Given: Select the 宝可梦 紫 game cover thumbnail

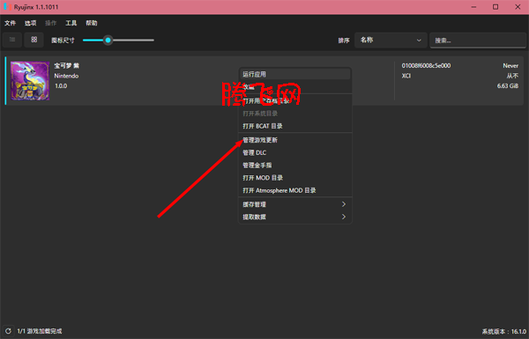Looking at the screenshot, I should coord(30,81).
